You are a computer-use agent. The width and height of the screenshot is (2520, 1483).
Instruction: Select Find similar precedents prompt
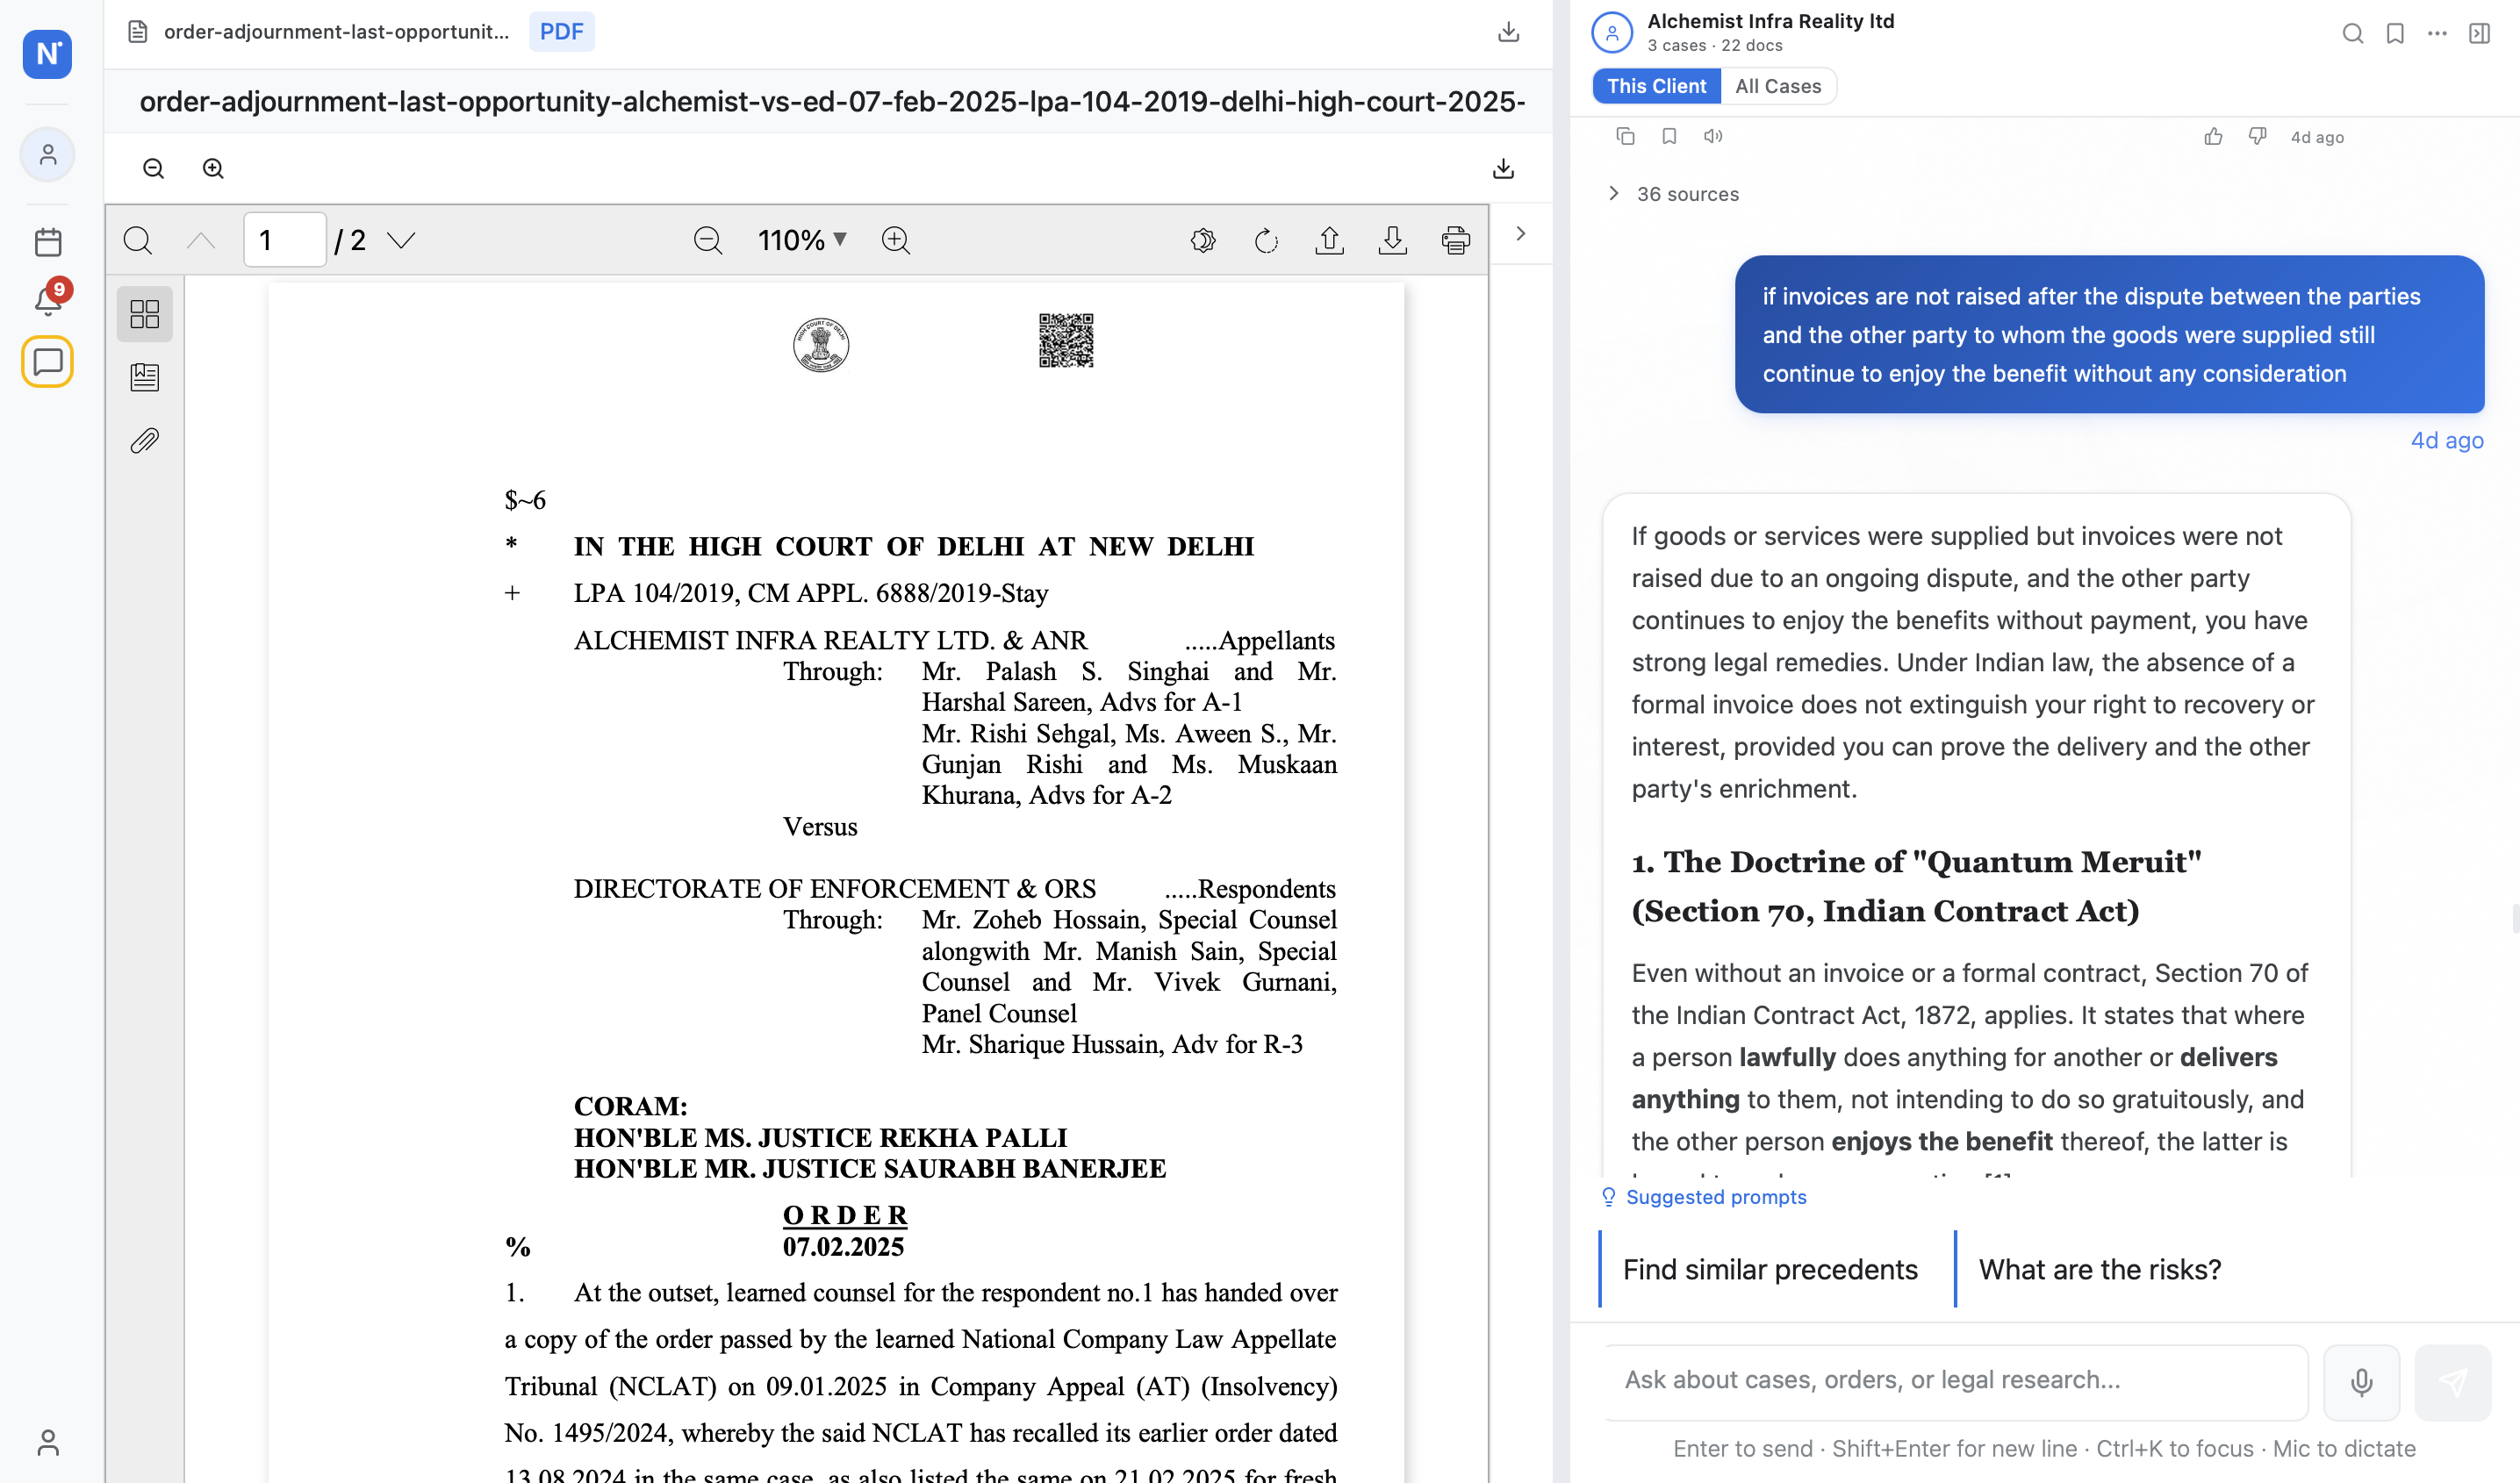pyautogui.click(x=1769, y=1269)
